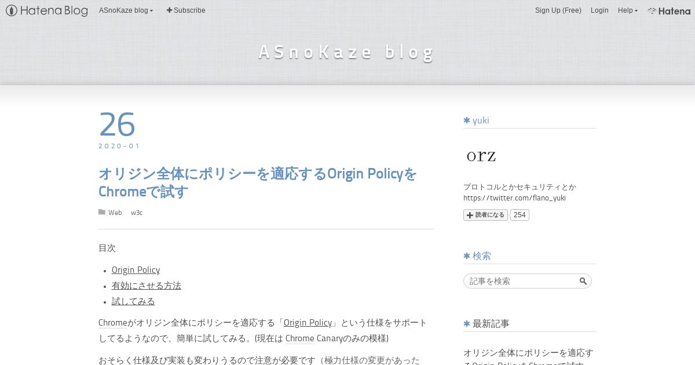The image size is (695, 365).
Task: Open the date 26 archive link
Action: pos(117,124)
